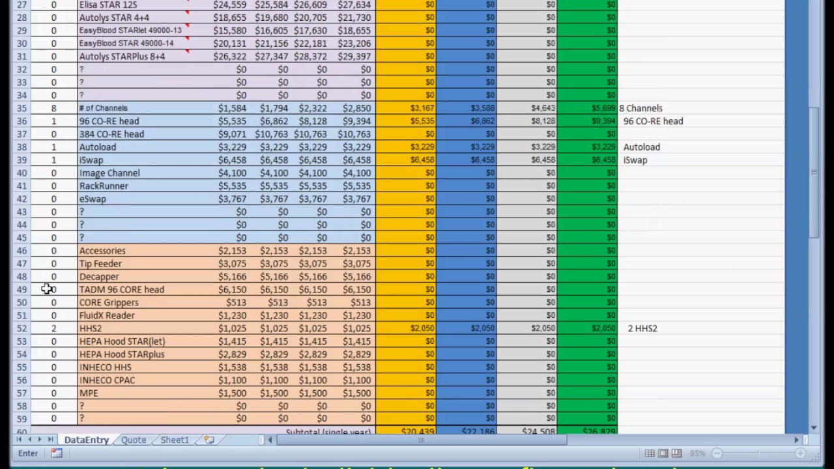Switch to Page Layout view icon
834x469 pixels.
tap(663, 453)
